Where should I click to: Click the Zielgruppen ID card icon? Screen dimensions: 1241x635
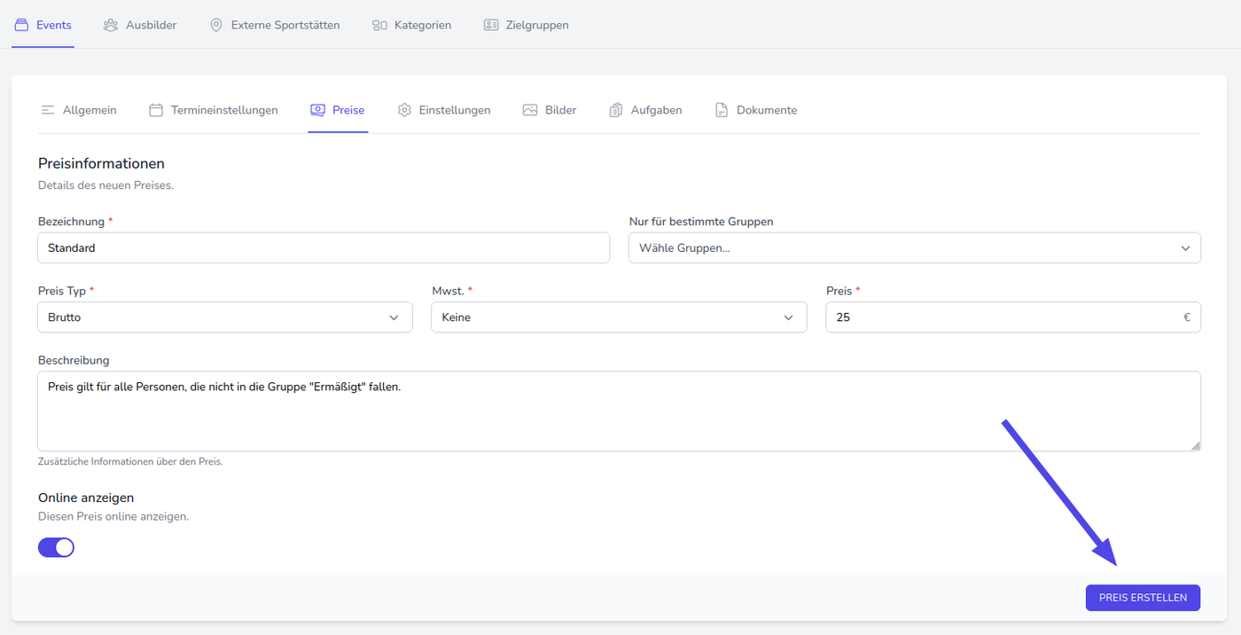coord(491,25)
